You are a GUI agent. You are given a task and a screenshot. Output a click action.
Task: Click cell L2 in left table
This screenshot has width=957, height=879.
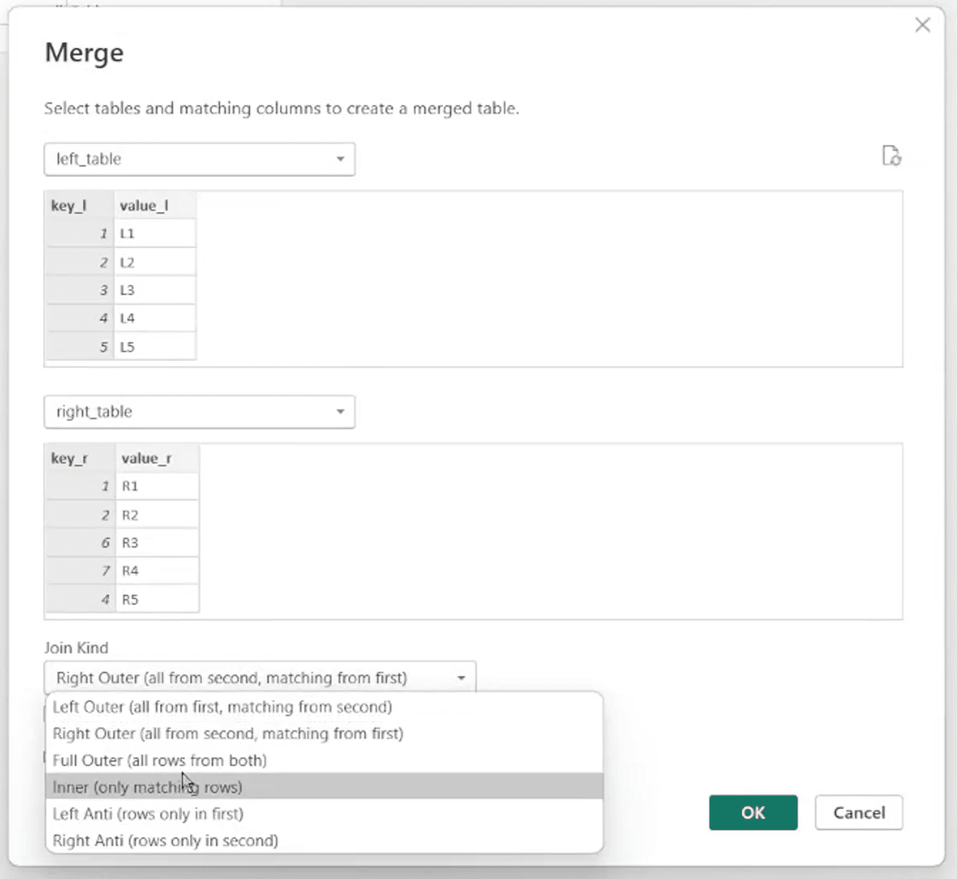coord(155,262)
